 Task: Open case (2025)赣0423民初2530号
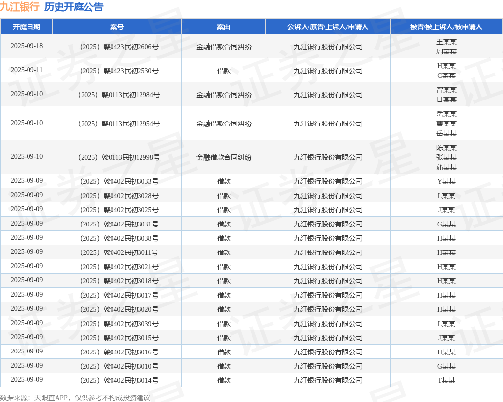[119, 71]
